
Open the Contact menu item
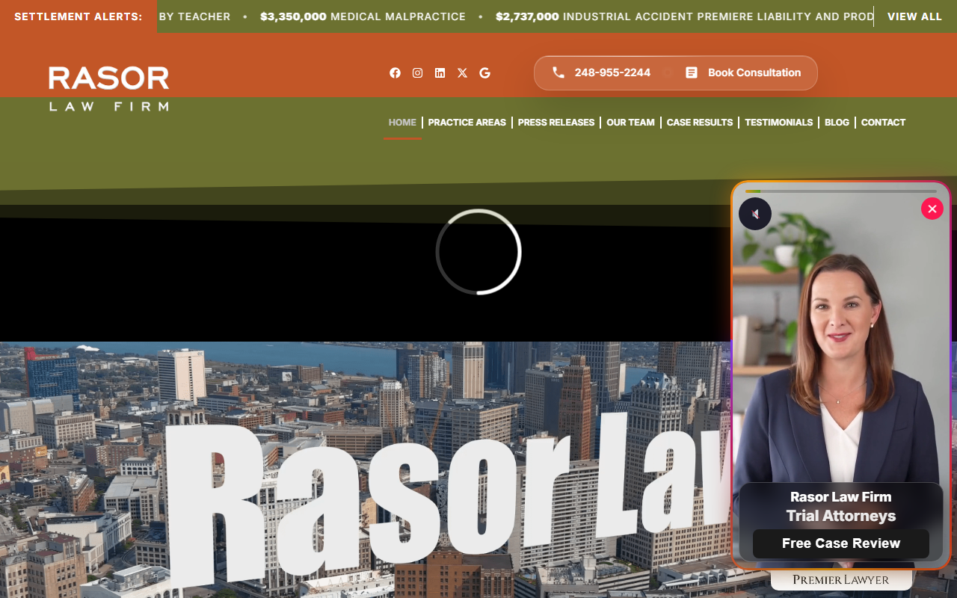tap(883, 123)
